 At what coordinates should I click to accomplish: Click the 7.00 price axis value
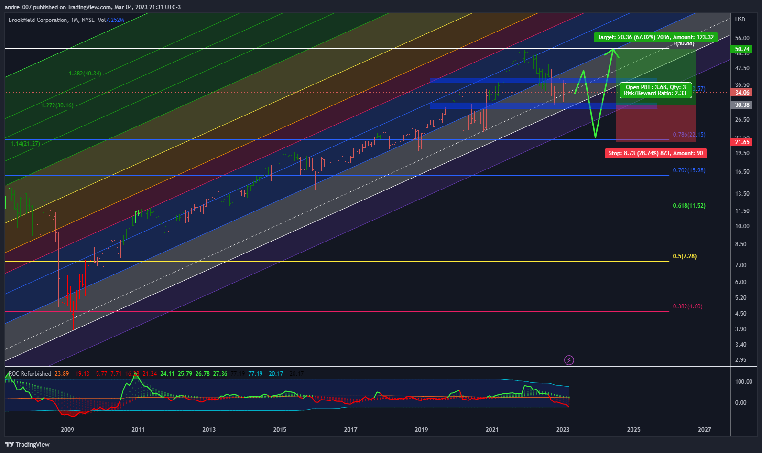tap(740, 265)
